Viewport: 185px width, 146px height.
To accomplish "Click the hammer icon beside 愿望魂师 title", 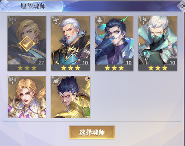I will point(5,6).
